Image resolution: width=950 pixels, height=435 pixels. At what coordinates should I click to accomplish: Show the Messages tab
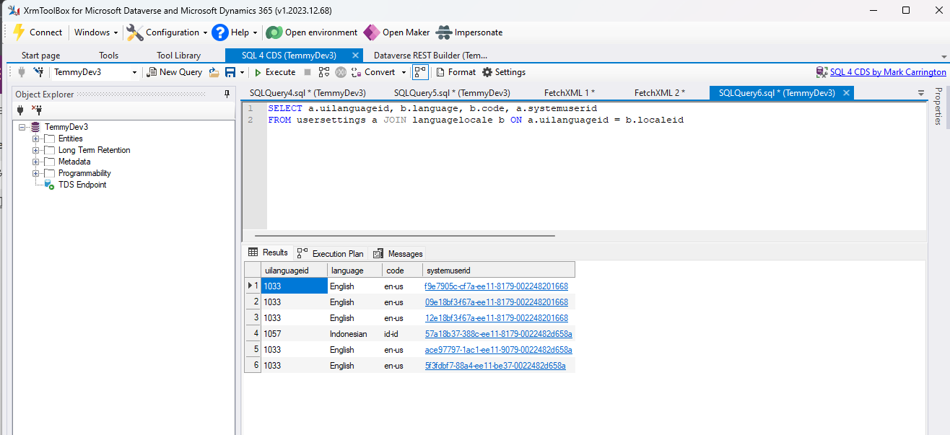[x=398, y=253]
